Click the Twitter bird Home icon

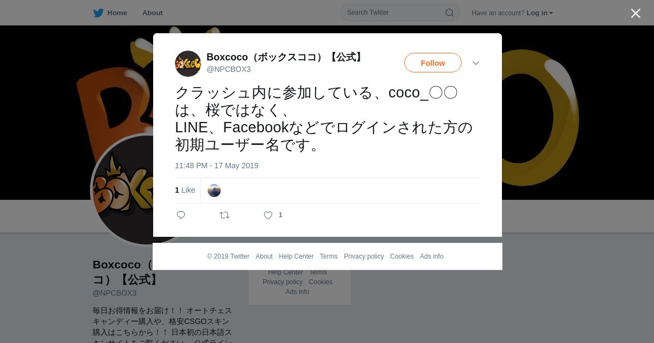pos(98,13)
